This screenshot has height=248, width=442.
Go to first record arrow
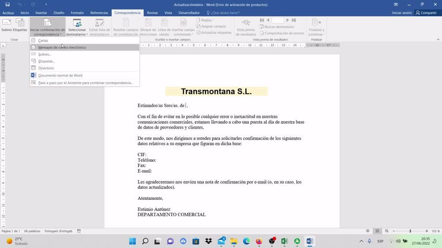(x=262, y=20)
